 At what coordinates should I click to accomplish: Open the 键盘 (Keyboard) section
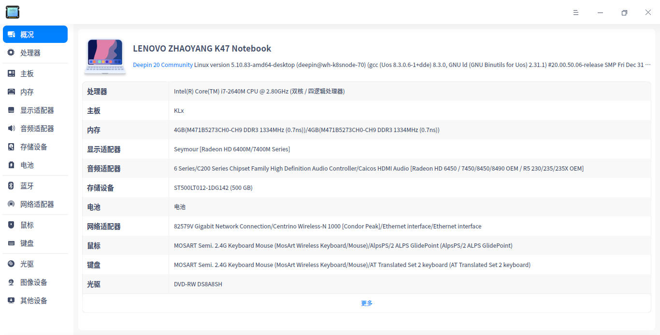click(x=27, y=243)
